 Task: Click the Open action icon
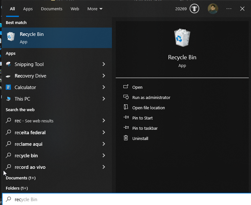(126, 87)
